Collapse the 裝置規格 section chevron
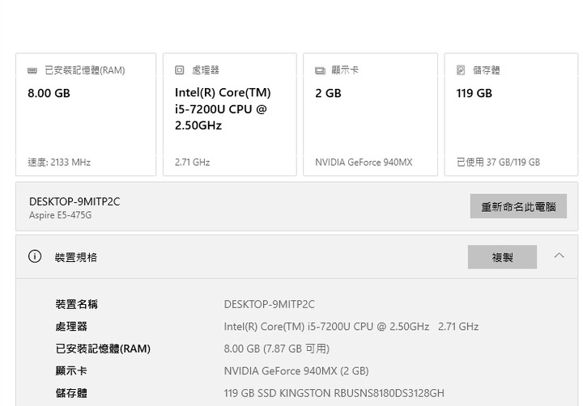The image size is (583, 406). tap(559, 256)
